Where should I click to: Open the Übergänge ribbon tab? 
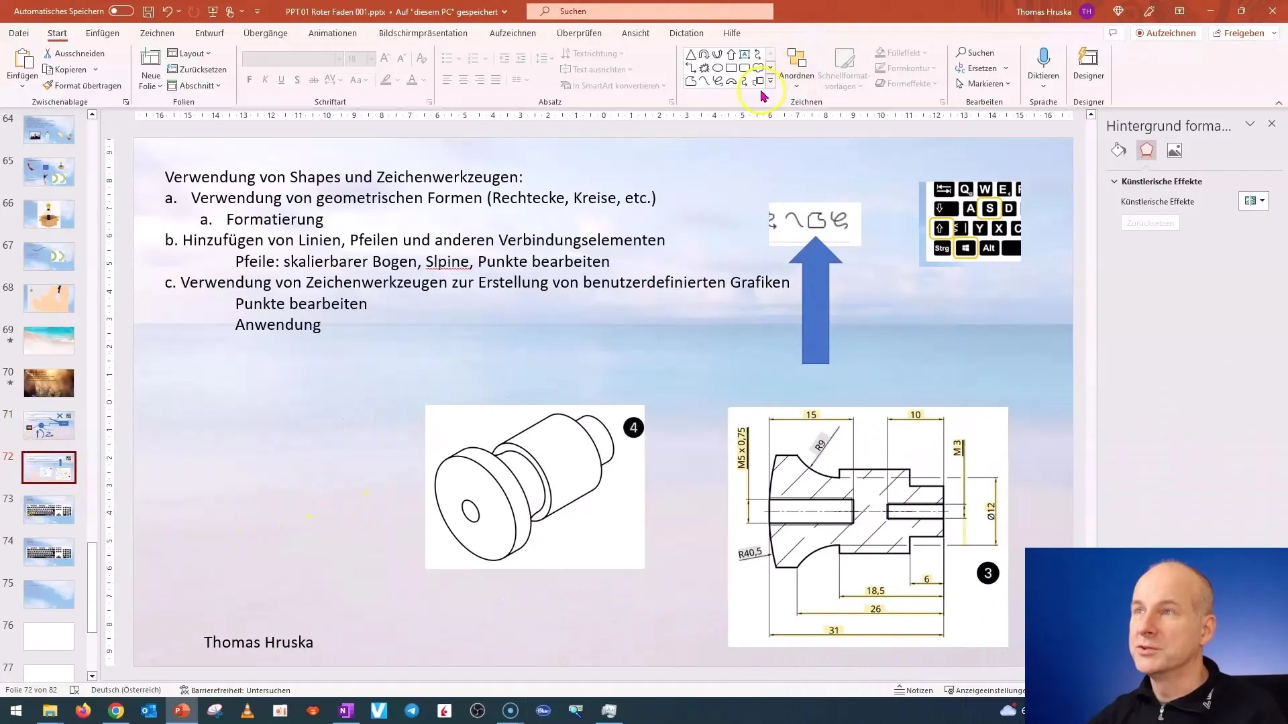point(266,33)
